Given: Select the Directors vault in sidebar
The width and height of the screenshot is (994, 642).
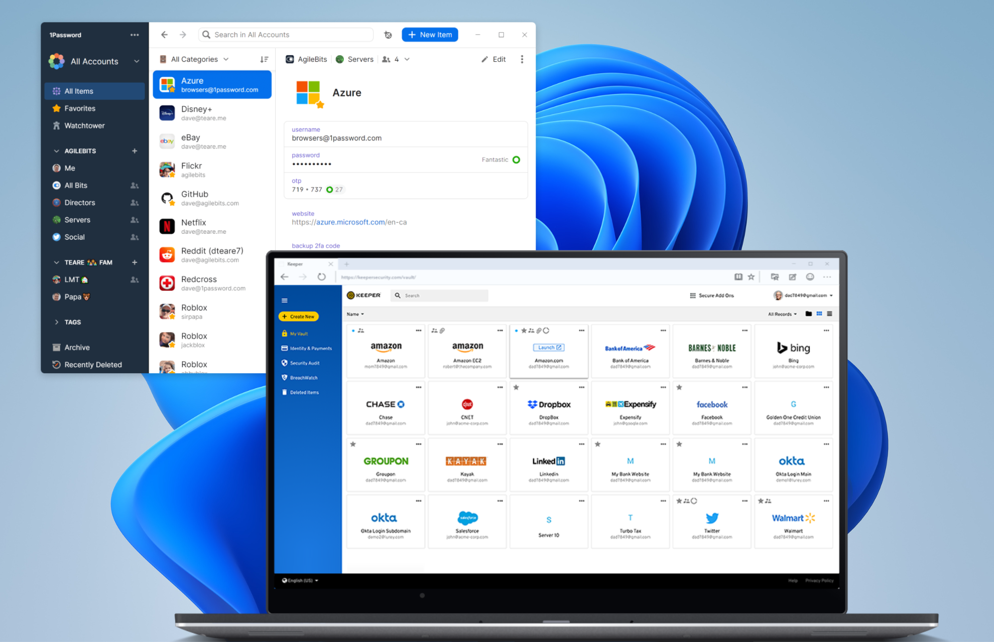Looking at the screenshot, I should (94, 203).
